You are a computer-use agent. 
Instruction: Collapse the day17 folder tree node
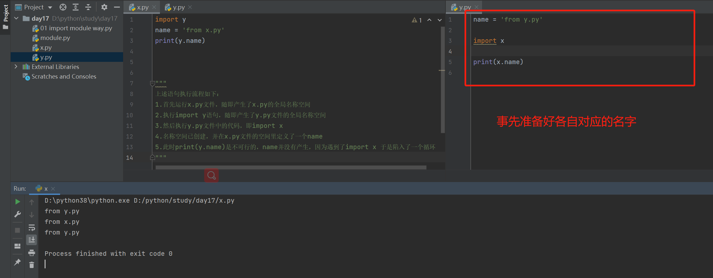point(16,18)
